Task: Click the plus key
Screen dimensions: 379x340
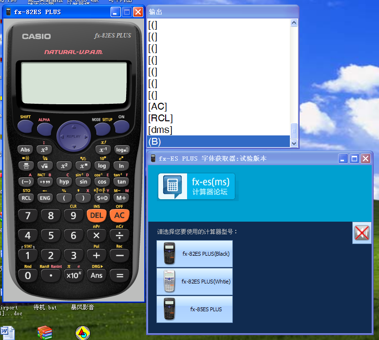Action: click(96, 255)
